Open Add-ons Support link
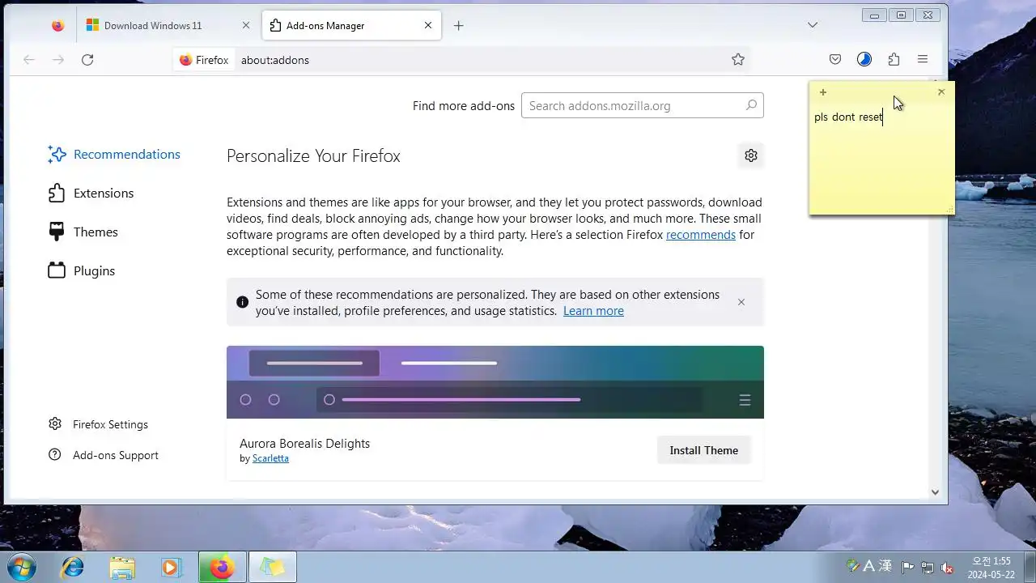The height and width of the screenshot is (583, 1036). [104, 455]
